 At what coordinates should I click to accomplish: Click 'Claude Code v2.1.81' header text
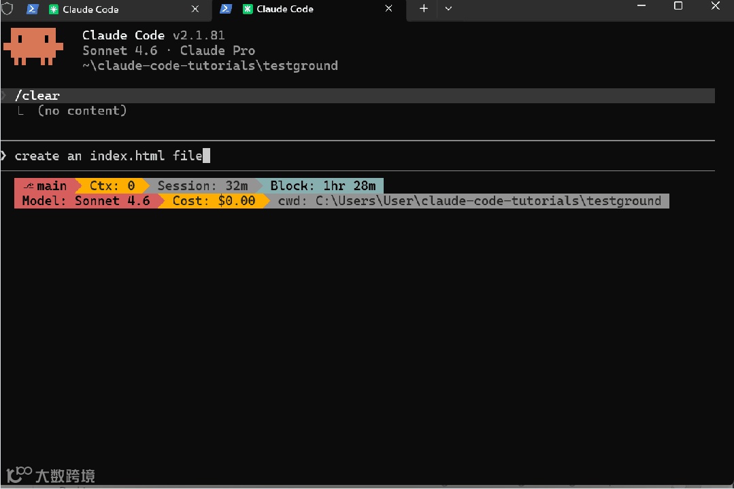pyautogui.click(x=154, y=35)
